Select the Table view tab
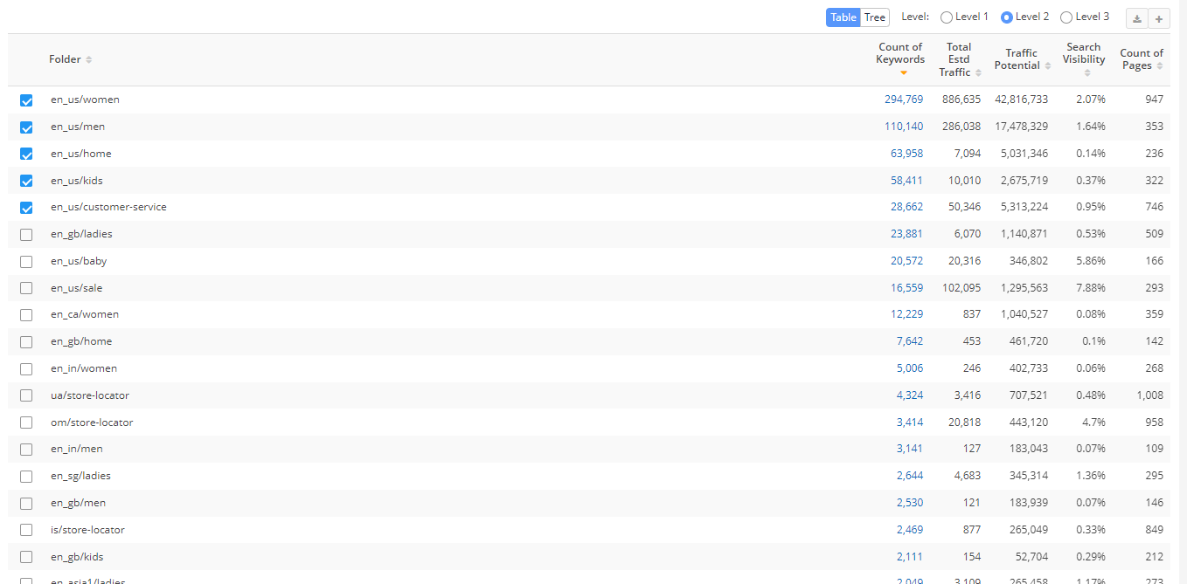The image size is (1187, 584). 843,17
